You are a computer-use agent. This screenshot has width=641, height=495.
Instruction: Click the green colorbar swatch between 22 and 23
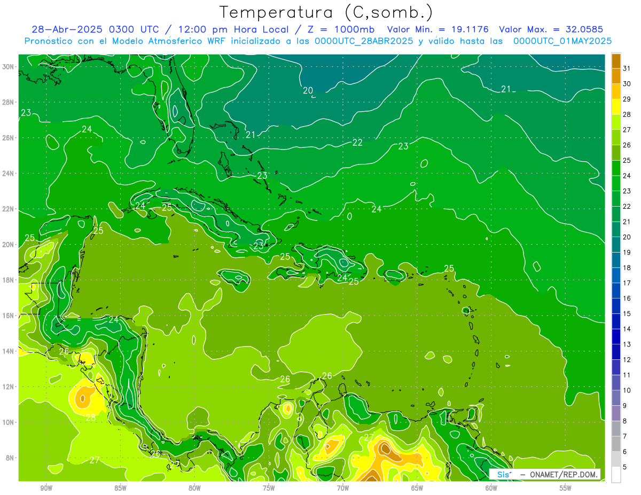[616, 199]
